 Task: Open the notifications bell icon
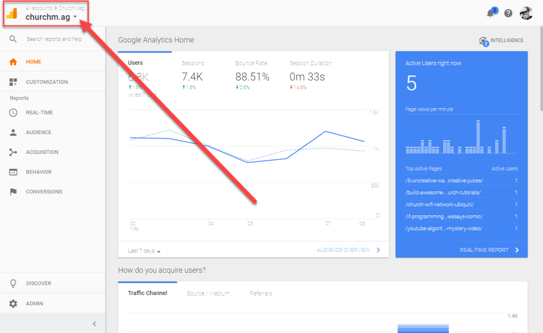pyautogui.click(x=491, y=13)
